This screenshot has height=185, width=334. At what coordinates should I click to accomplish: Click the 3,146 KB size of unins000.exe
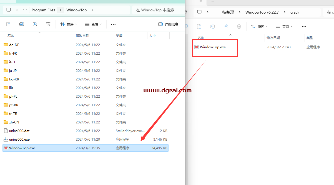pos(160,140)
